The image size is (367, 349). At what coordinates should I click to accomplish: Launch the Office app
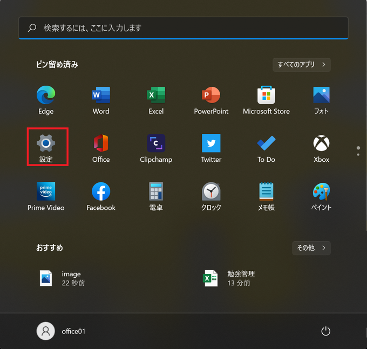[x=101, y=148]
